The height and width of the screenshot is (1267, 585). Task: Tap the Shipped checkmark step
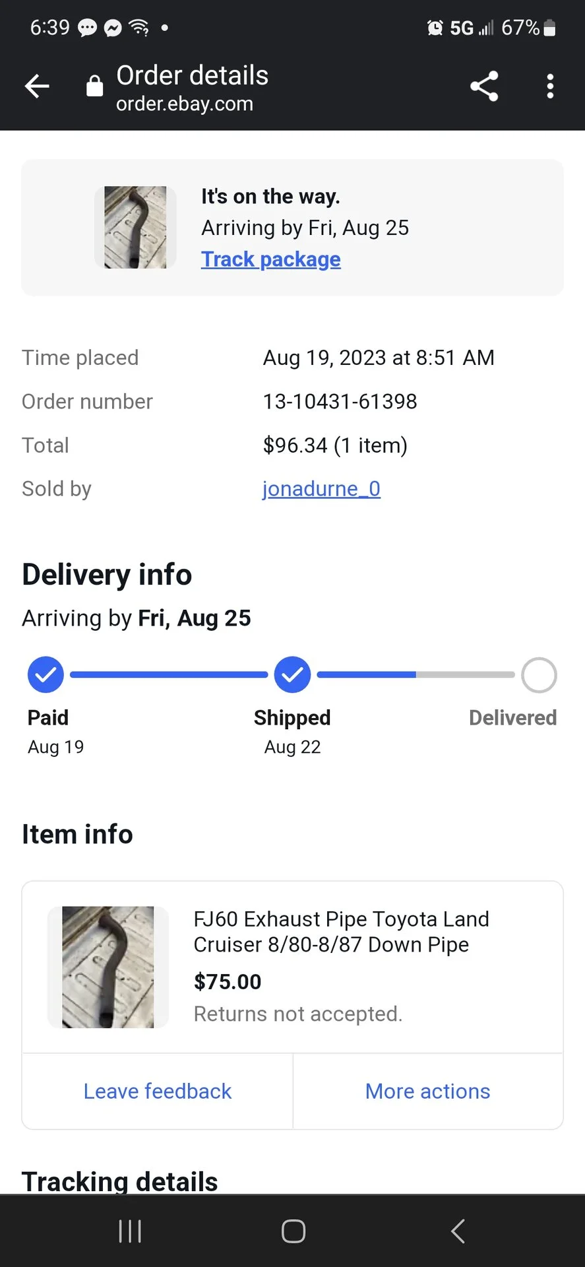pos(292,674)
